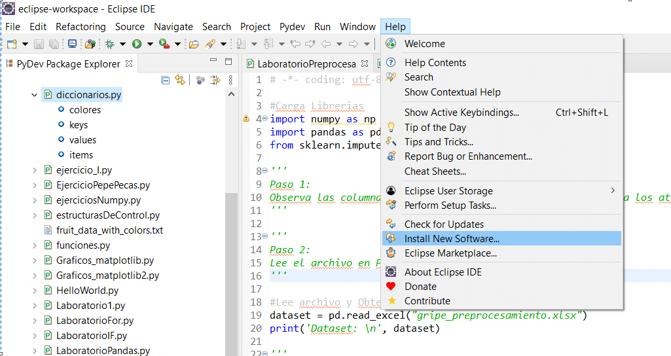
Task: Expand the HelloWorld.py tree node
Action: [x=35, y=291]
